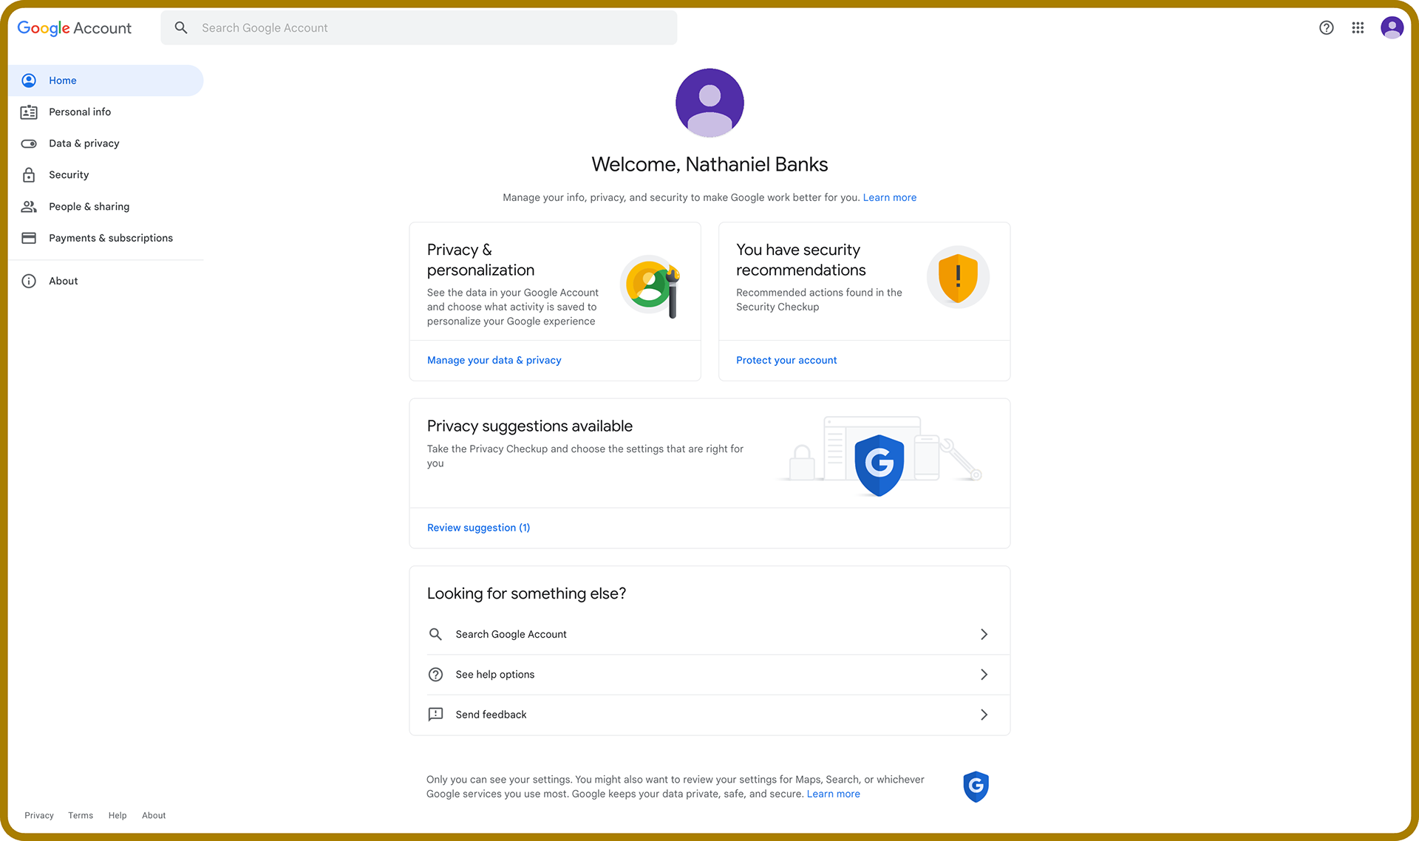Click Protect your account link
1419x841 pixels.
[786, 361]
